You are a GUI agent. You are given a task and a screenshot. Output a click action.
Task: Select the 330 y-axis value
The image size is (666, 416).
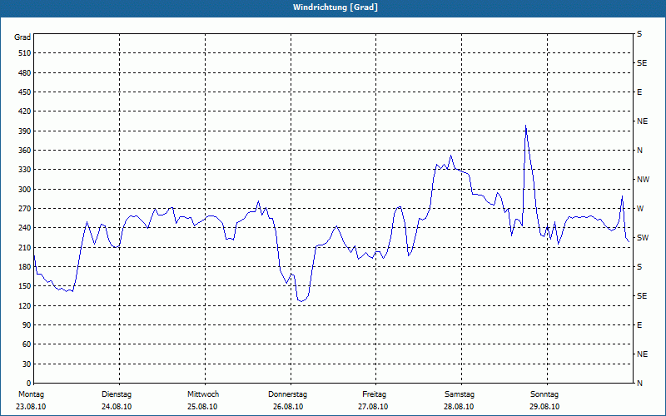[x=25, y=170]
